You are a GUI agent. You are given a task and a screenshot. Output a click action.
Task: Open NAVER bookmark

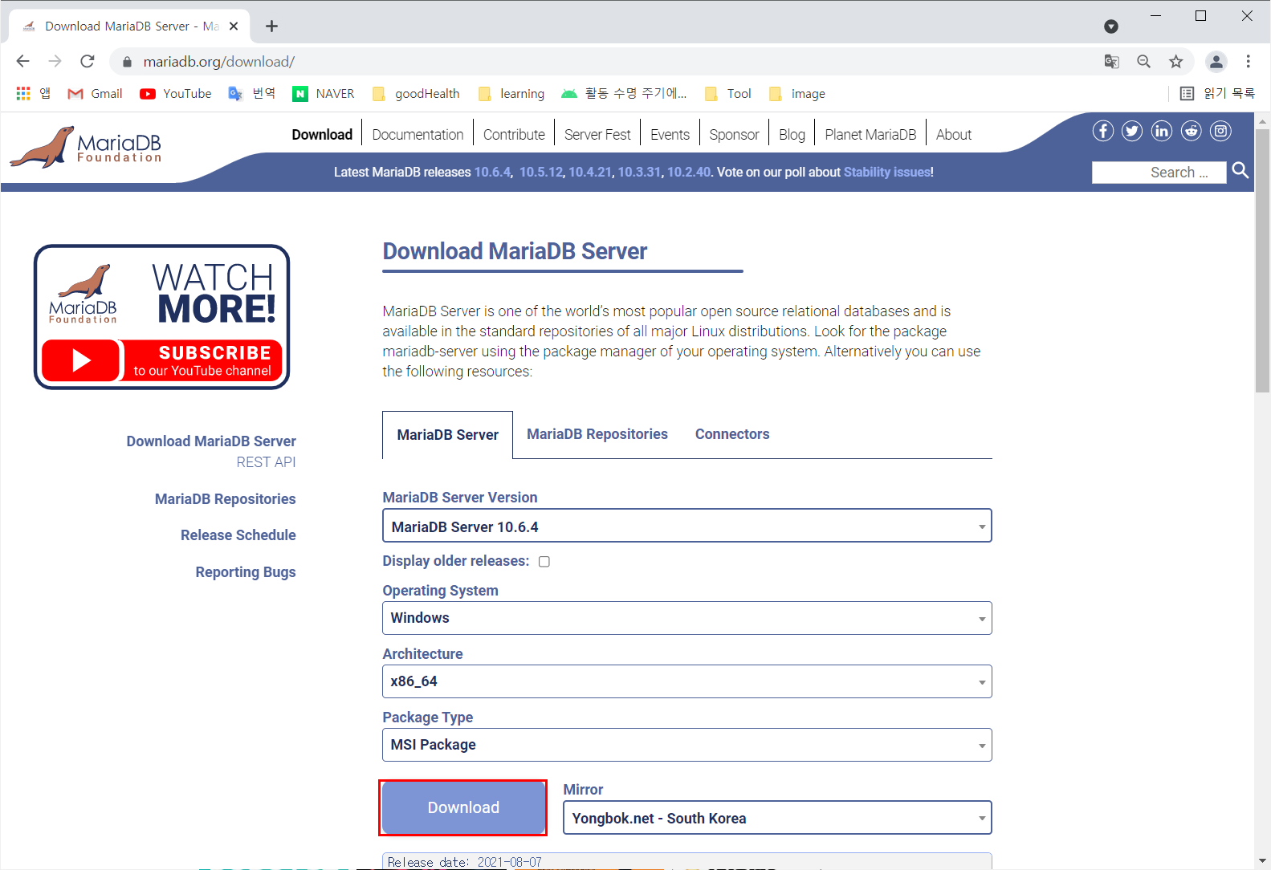[x=324, y=94]
